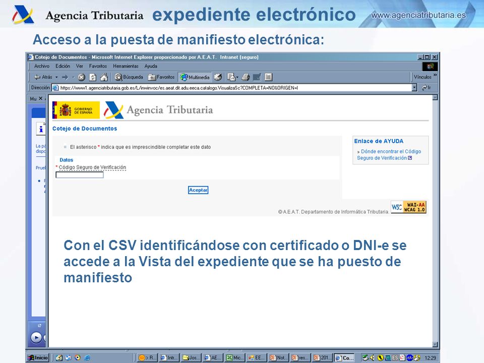Click the Edit icon next to Print
The image size is (484, 363).
(257, 77)
